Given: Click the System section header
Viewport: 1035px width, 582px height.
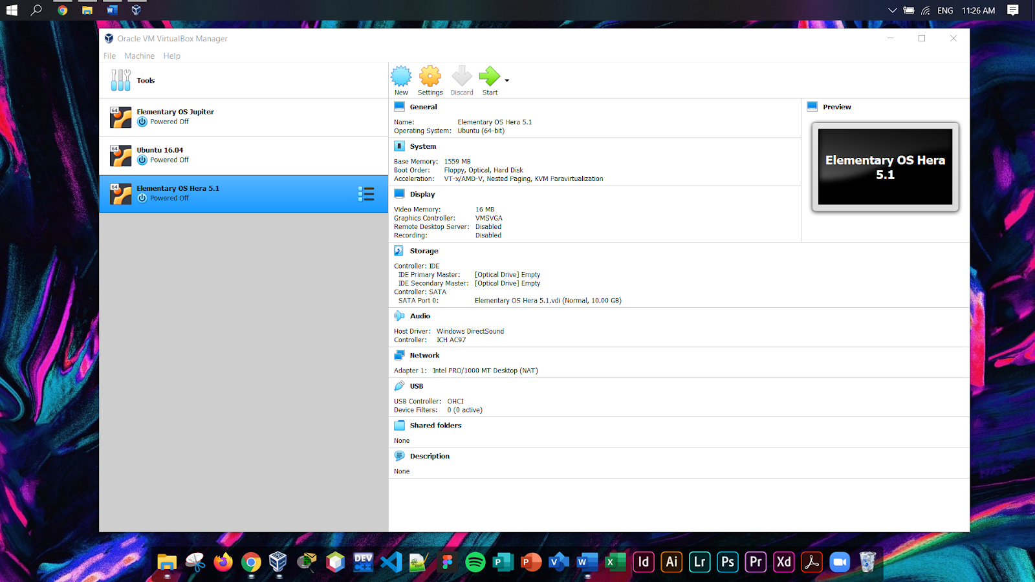Looking at the screenshot, I should (x=423, y=147).
